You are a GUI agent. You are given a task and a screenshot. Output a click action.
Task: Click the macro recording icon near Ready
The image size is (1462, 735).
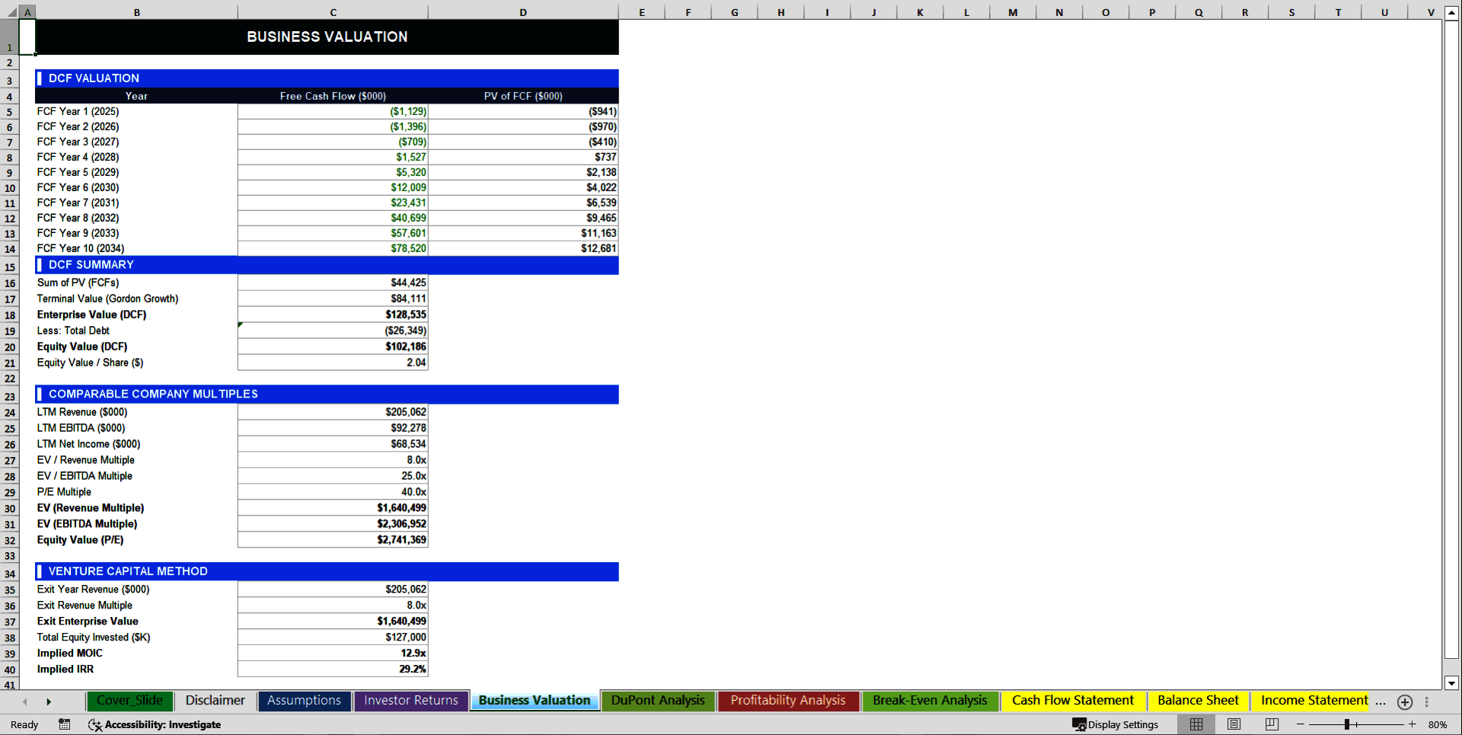point(65,724)
